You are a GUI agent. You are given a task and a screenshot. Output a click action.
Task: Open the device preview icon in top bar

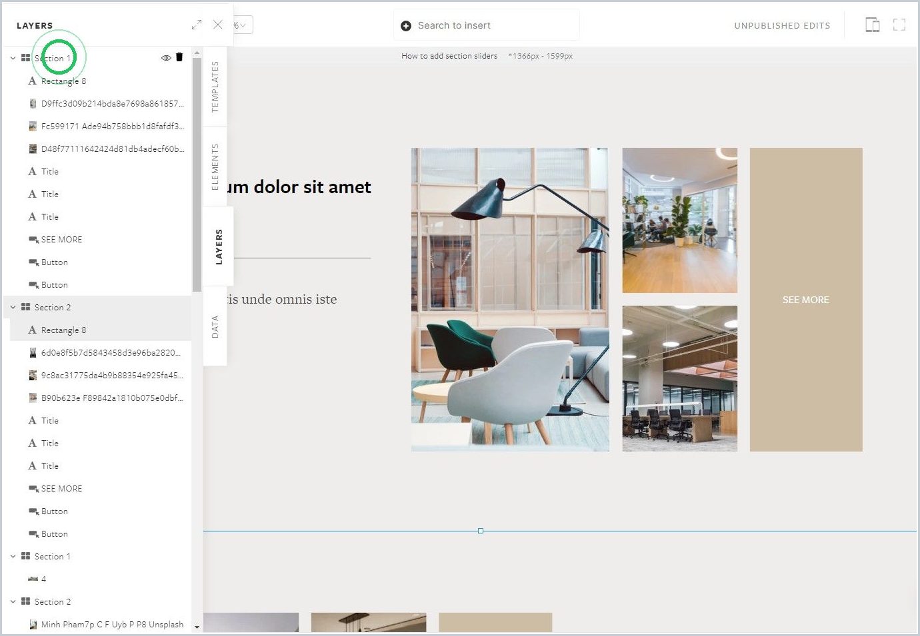[872, 25]
